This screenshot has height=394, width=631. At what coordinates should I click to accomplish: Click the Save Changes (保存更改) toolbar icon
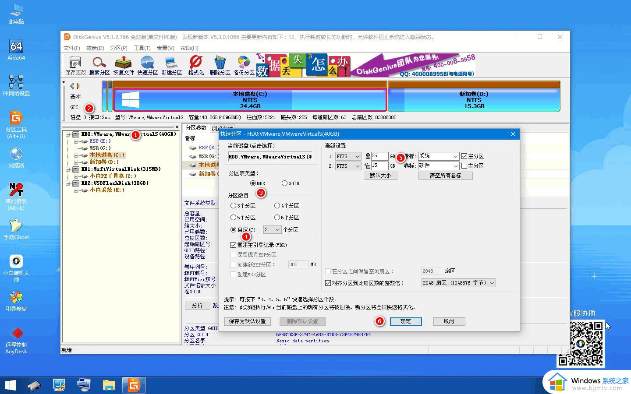click(x=75, y=66)
